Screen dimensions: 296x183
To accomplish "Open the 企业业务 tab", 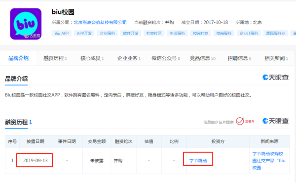I will coord(129,58).
